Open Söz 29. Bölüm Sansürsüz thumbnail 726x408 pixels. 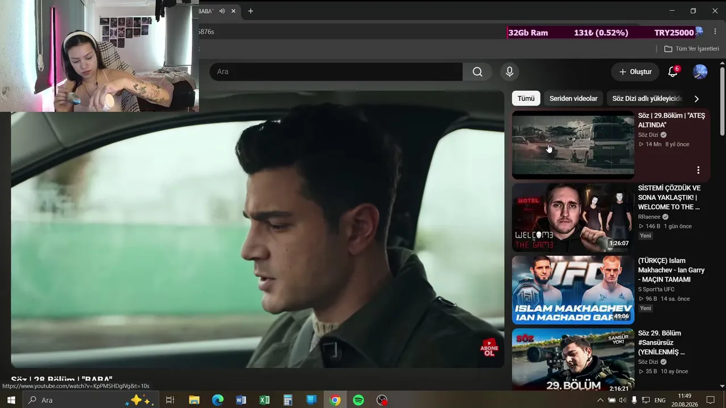[573, 360]
